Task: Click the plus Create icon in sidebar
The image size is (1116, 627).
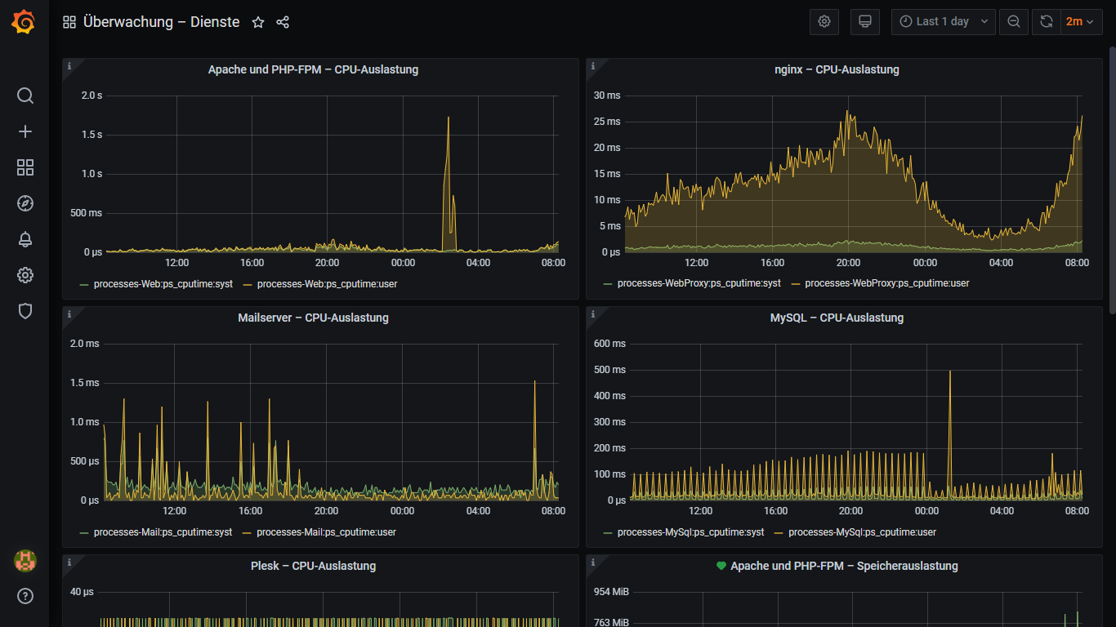Action: [25, 131]
